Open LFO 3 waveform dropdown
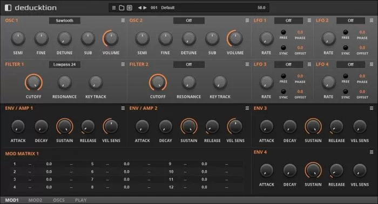The image size is (378, 204). [288, 65]
